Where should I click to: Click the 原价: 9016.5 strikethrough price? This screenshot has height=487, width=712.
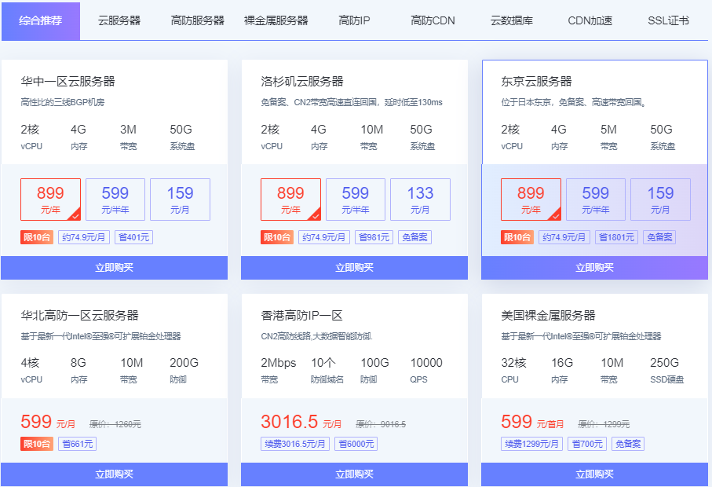[381, 424]
